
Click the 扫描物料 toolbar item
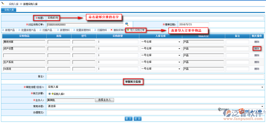pos(101,30)
